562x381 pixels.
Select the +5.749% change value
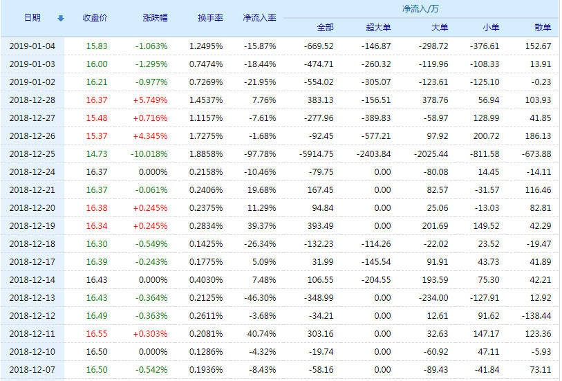(x=152, y=100)
